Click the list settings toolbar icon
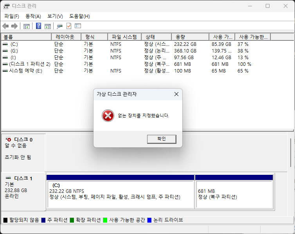Screen dimensions: 295x234 78,26
